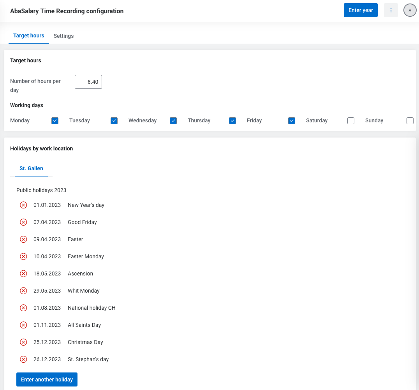The image size is (419, 390).
Task: Select the St. Gallen location tab
Action: [x=31, y=168]
